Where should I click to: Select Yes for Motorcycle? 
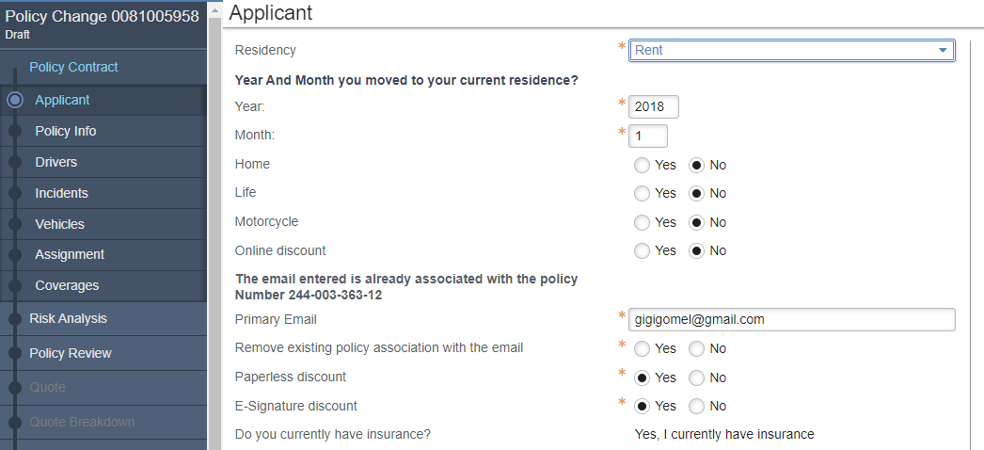642,223
